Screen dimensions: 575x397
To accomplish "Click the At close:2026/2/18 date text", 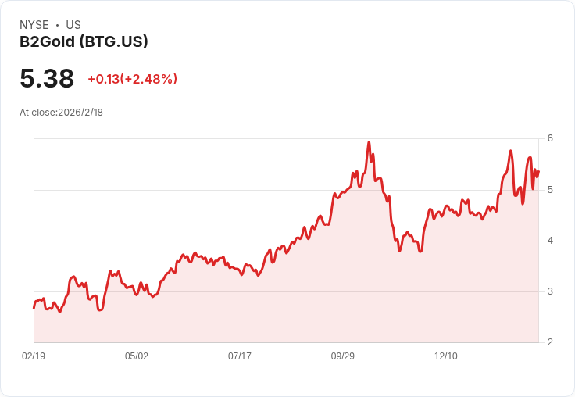I will (61, 113).
